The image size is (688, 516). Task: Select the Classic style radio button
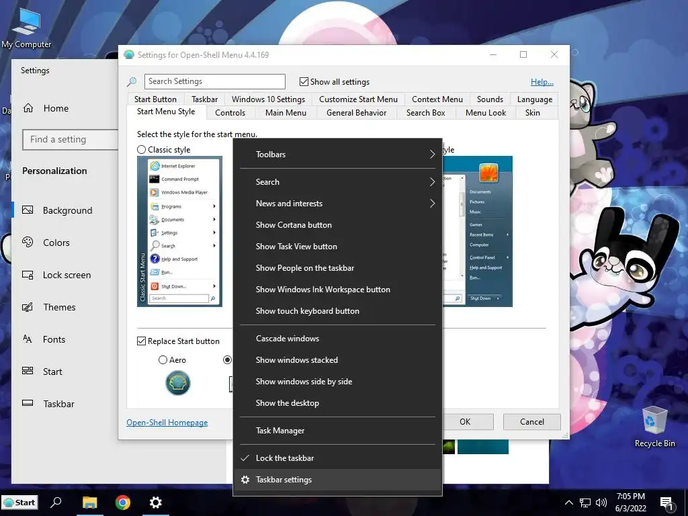pyautogui.click(x=141, y=150)
